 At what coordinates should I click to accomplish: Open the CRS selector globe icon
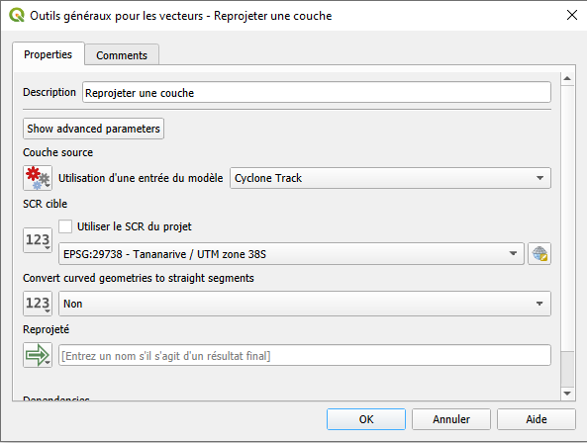pos(539,254)
